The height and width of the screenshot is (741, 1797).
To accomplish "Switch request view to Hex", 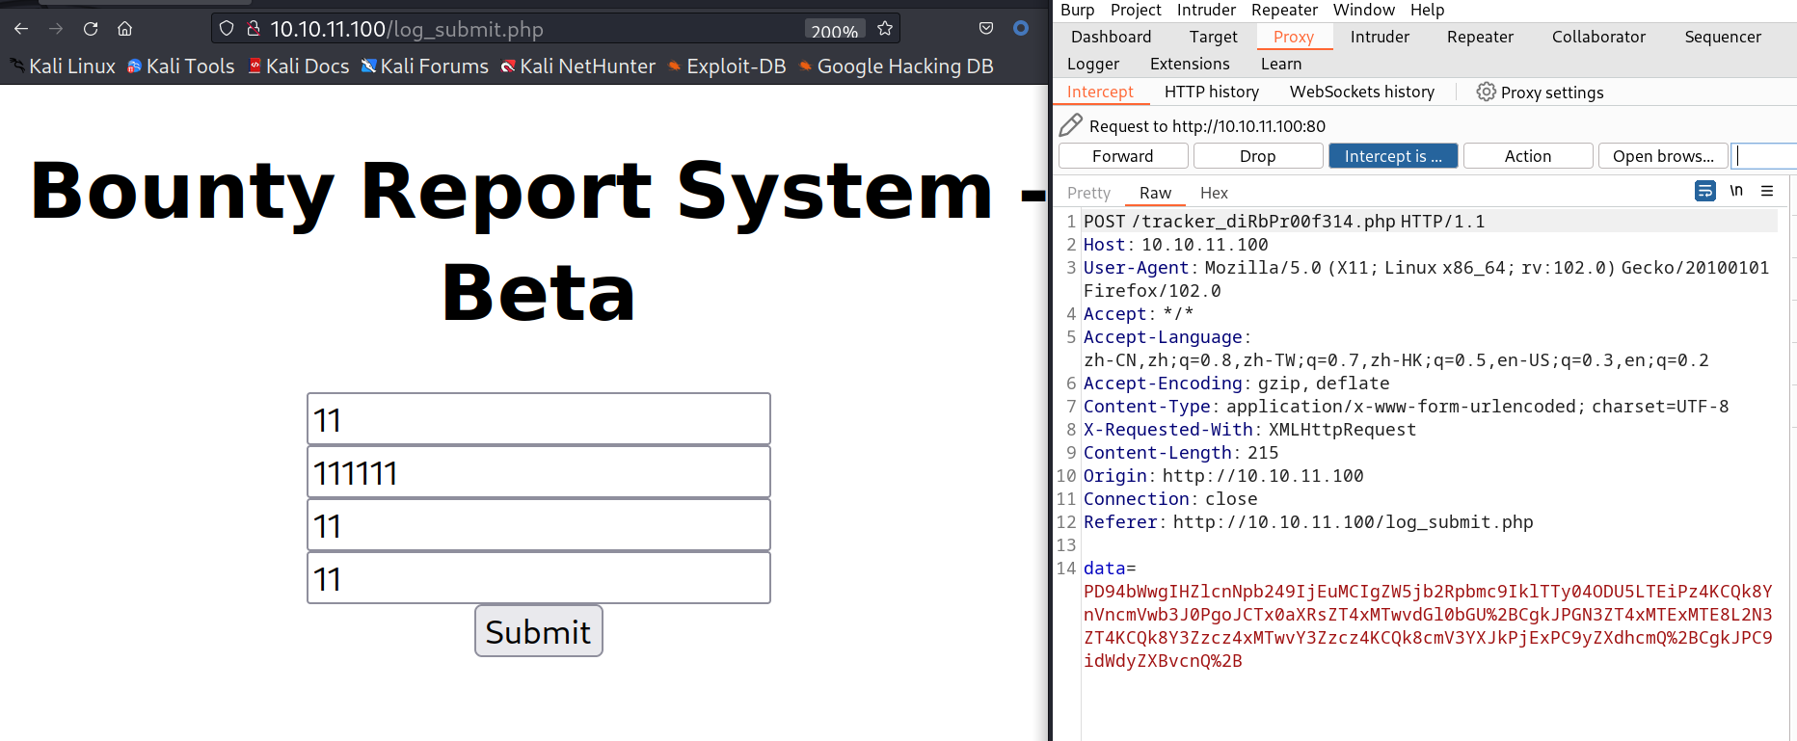I will (x=1214, y=193).
